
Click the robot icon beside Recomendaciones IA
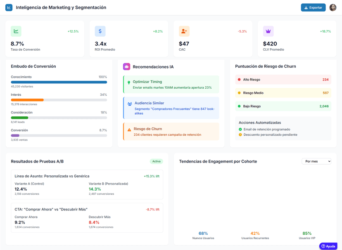tap(126, 67)
